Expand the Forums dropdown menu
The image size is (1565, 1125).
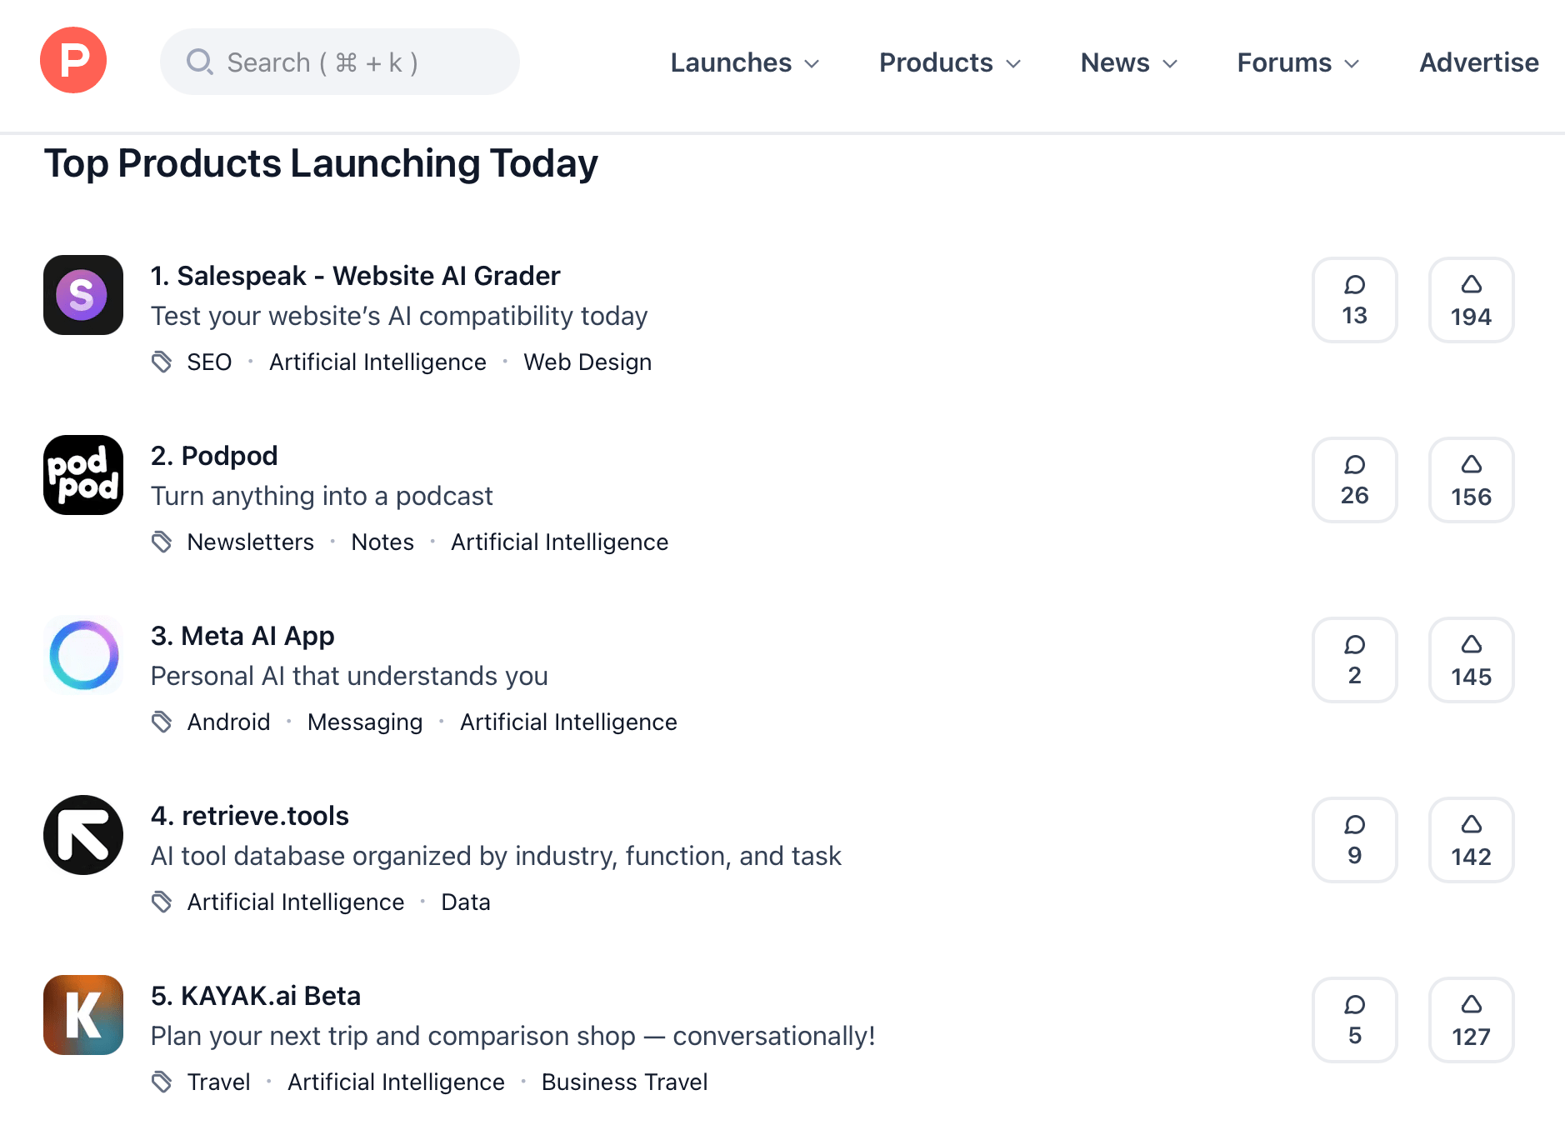[1298, 62]
